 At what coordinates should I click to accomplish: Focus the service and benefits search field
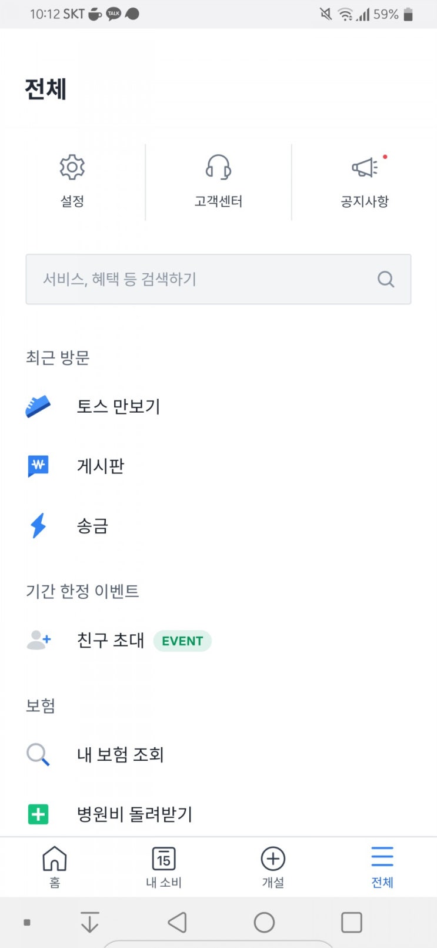(200, 279)
